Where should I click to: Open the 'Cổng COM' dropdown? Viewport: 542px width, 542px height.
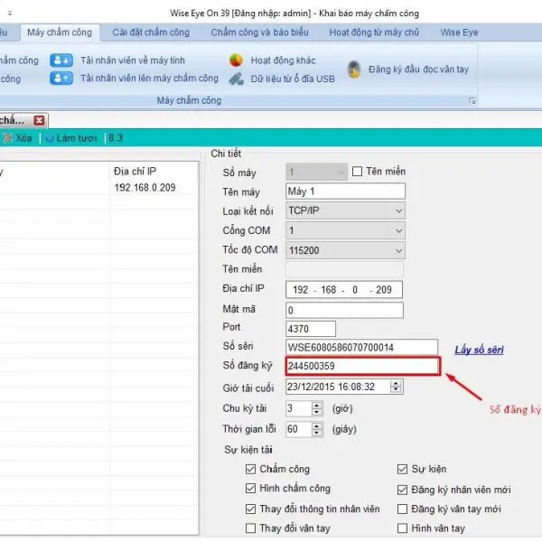click(398, 231)
